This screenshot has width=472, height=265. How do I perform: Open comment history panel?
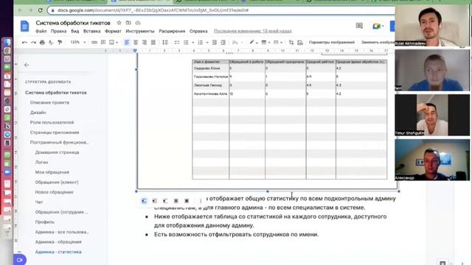(x=359, y=26)
